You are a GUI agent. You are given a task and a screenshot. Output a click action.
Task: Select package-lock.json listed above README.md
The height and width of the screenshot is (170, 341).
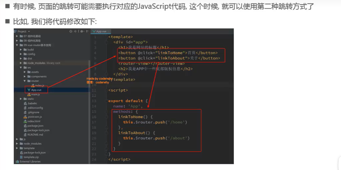click(x=38, y=130)
